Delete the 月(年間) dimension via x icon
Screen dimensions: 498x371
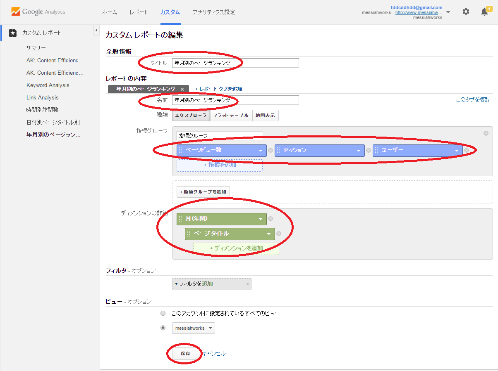(x=271, y=219)
